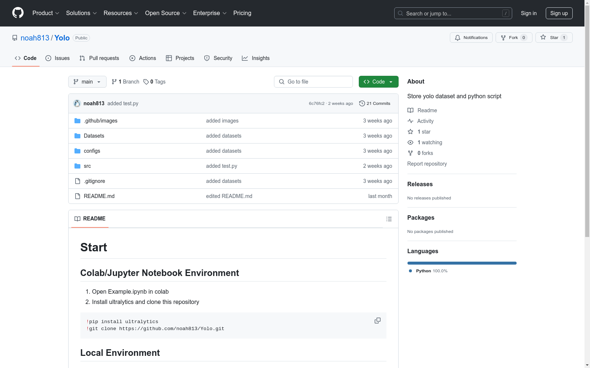Image resolution: width=590 pixels, height=368 pixels.
Task: Switch to the Issues tab
Action: tap(58, 58)
